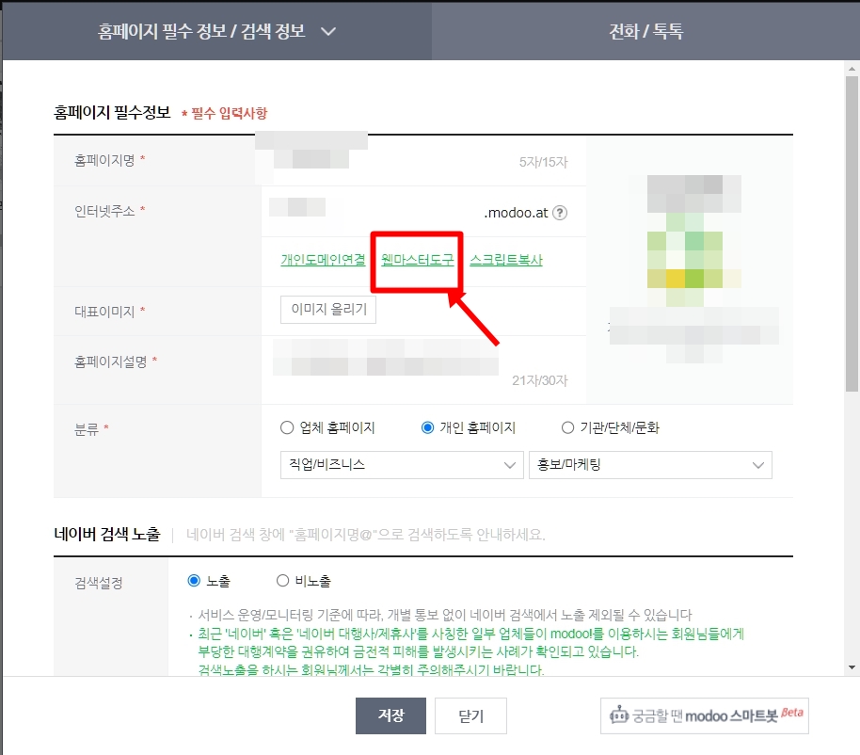Open the 직업/비즈니스 category dropdown
The height and width of the screenshot is (755, 860).
point(402,465)
